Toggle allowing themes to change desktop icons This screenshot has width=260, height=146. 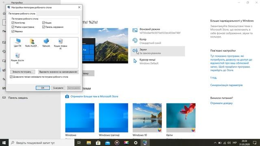(11, 77)
